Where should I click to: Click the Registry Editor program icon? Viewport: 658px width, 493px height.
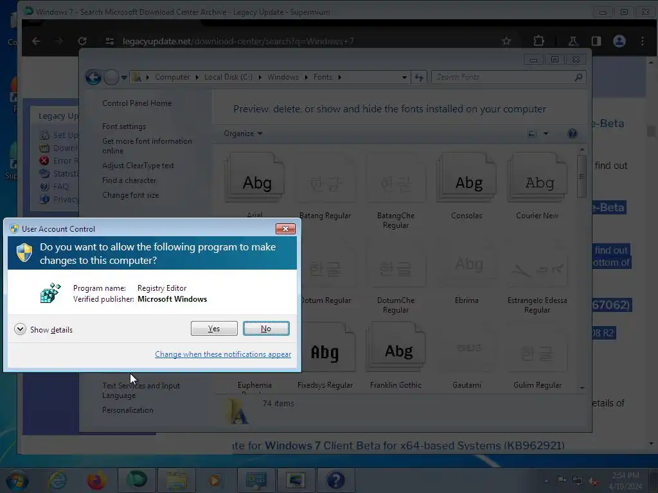[50, 293]
